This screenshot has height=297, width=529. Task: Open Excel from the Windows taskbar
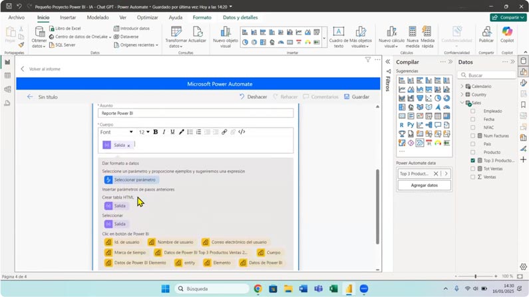[334, 289]
